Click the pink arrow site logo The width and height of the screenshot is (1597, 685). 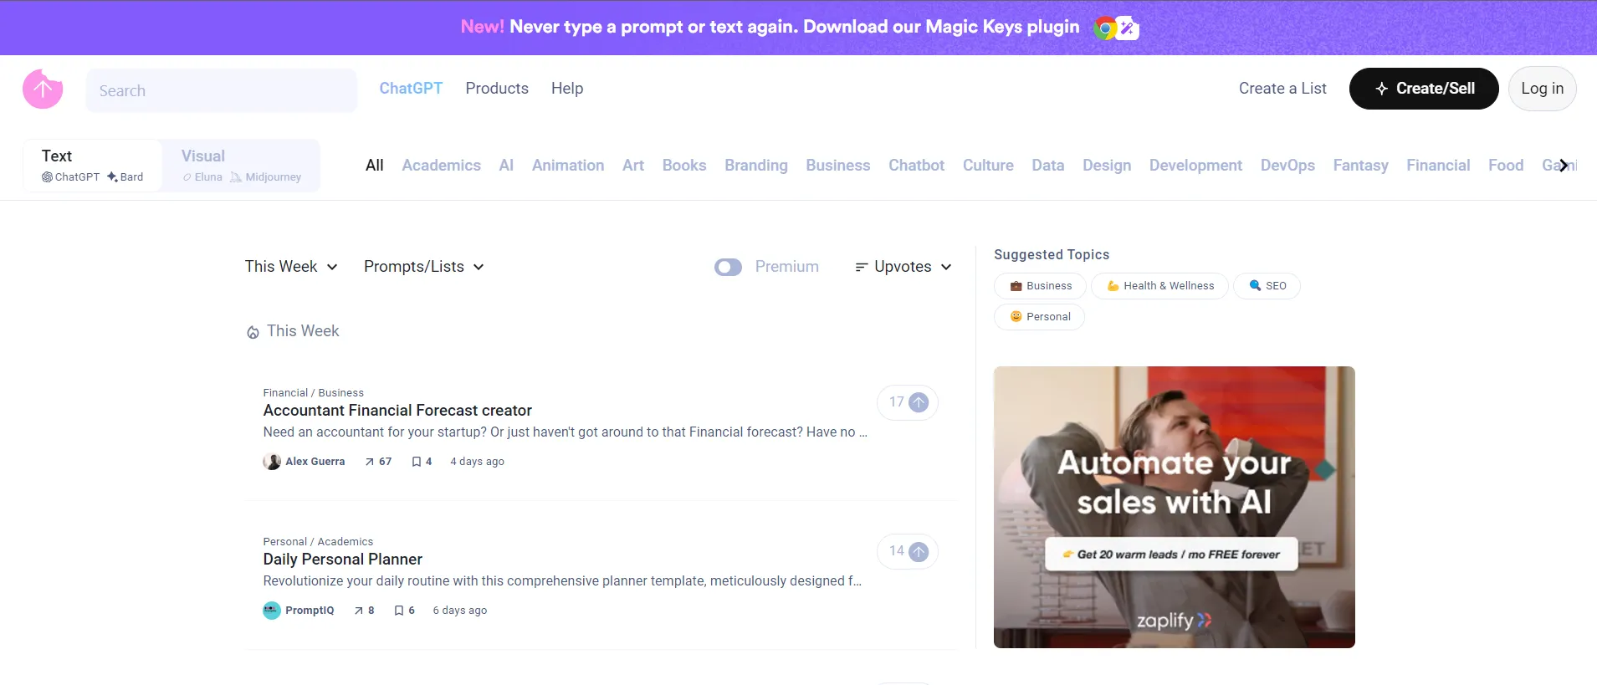[43, 89]
